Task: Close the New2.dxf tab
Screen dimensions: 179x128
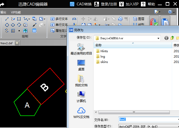Action: click(17, 43)
